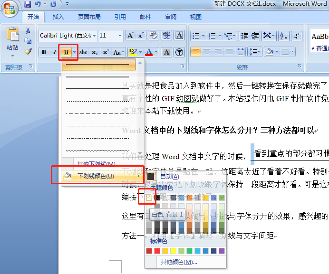The height and width of the screenshot is (274, 329).
Task: Click 其他颜色(M)... in the color palette
Action: click(x=178, y=262)
